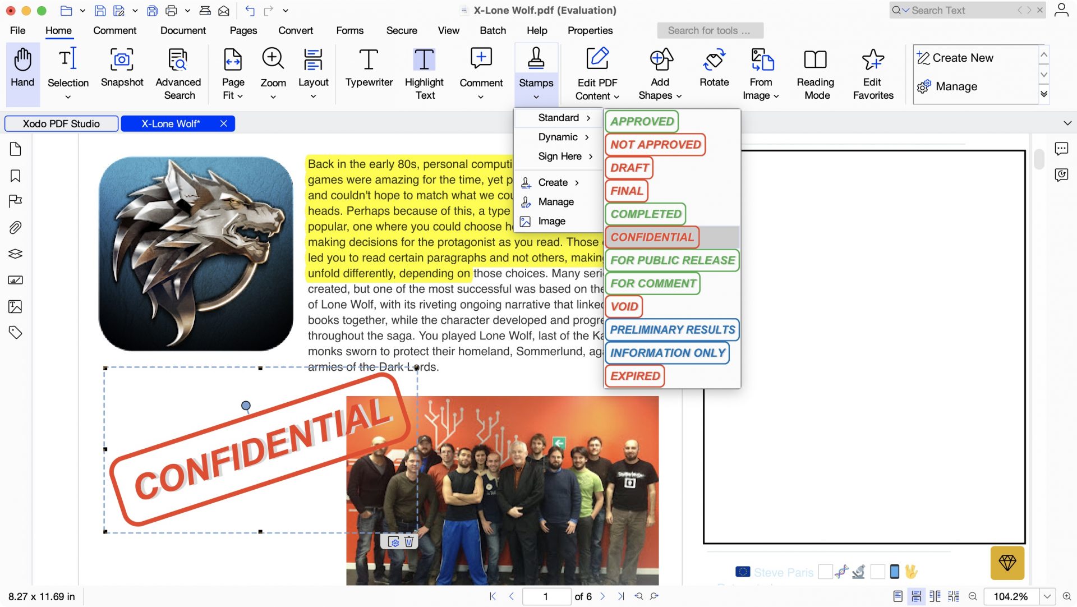Select the Typewriter tool
This screenshot has height=607, width=1077.
click(x=369, y=72)
